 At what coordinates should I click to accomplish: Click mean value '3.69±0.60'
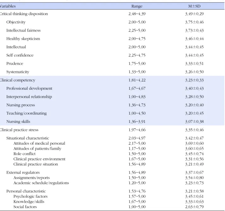[x=194, y=143]
